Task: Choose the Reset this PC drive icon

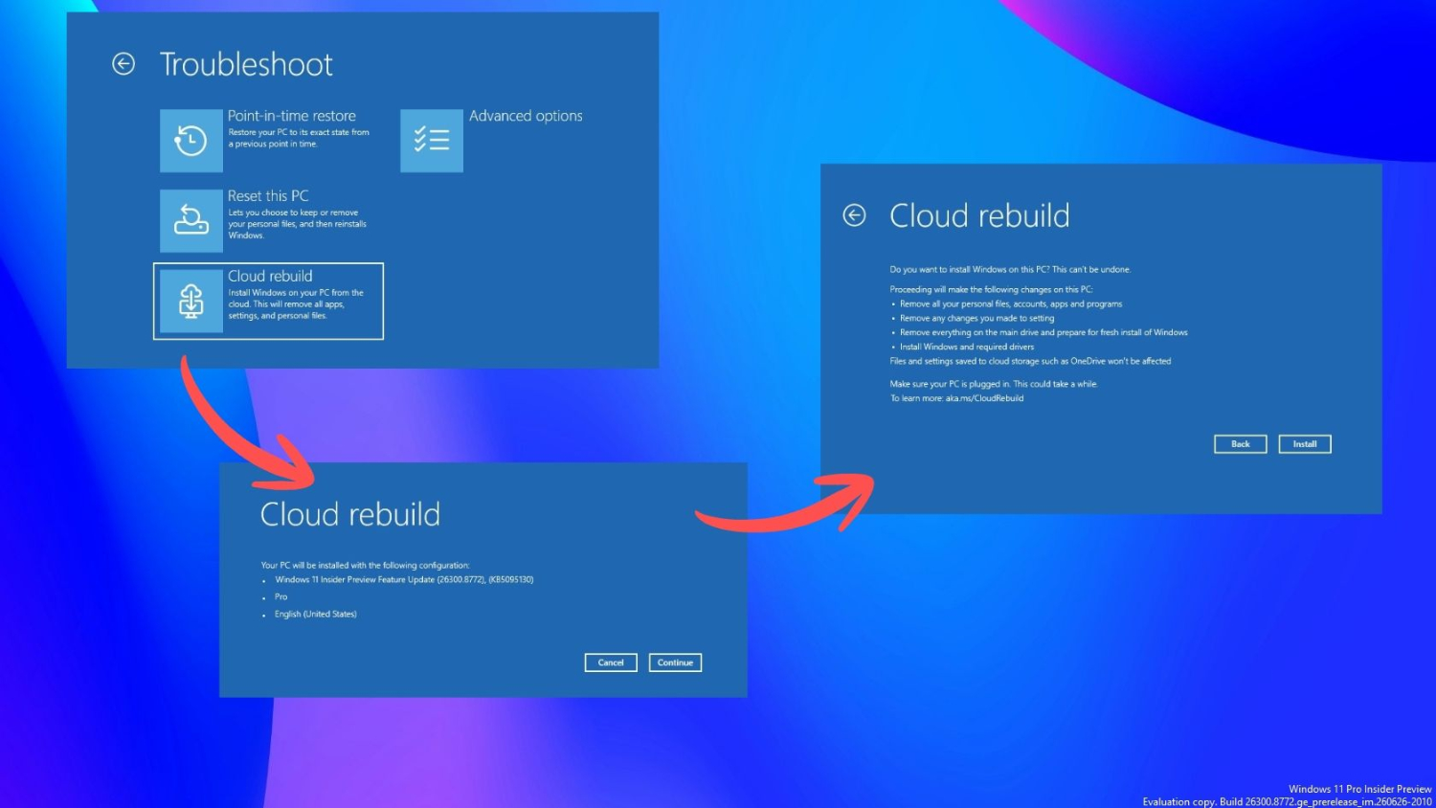Action: [191, 220]
